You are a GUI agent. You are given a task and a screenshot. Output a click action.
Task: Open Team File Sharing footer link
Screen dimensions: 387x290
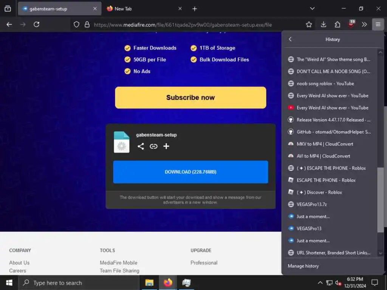[x=119, y=270]
